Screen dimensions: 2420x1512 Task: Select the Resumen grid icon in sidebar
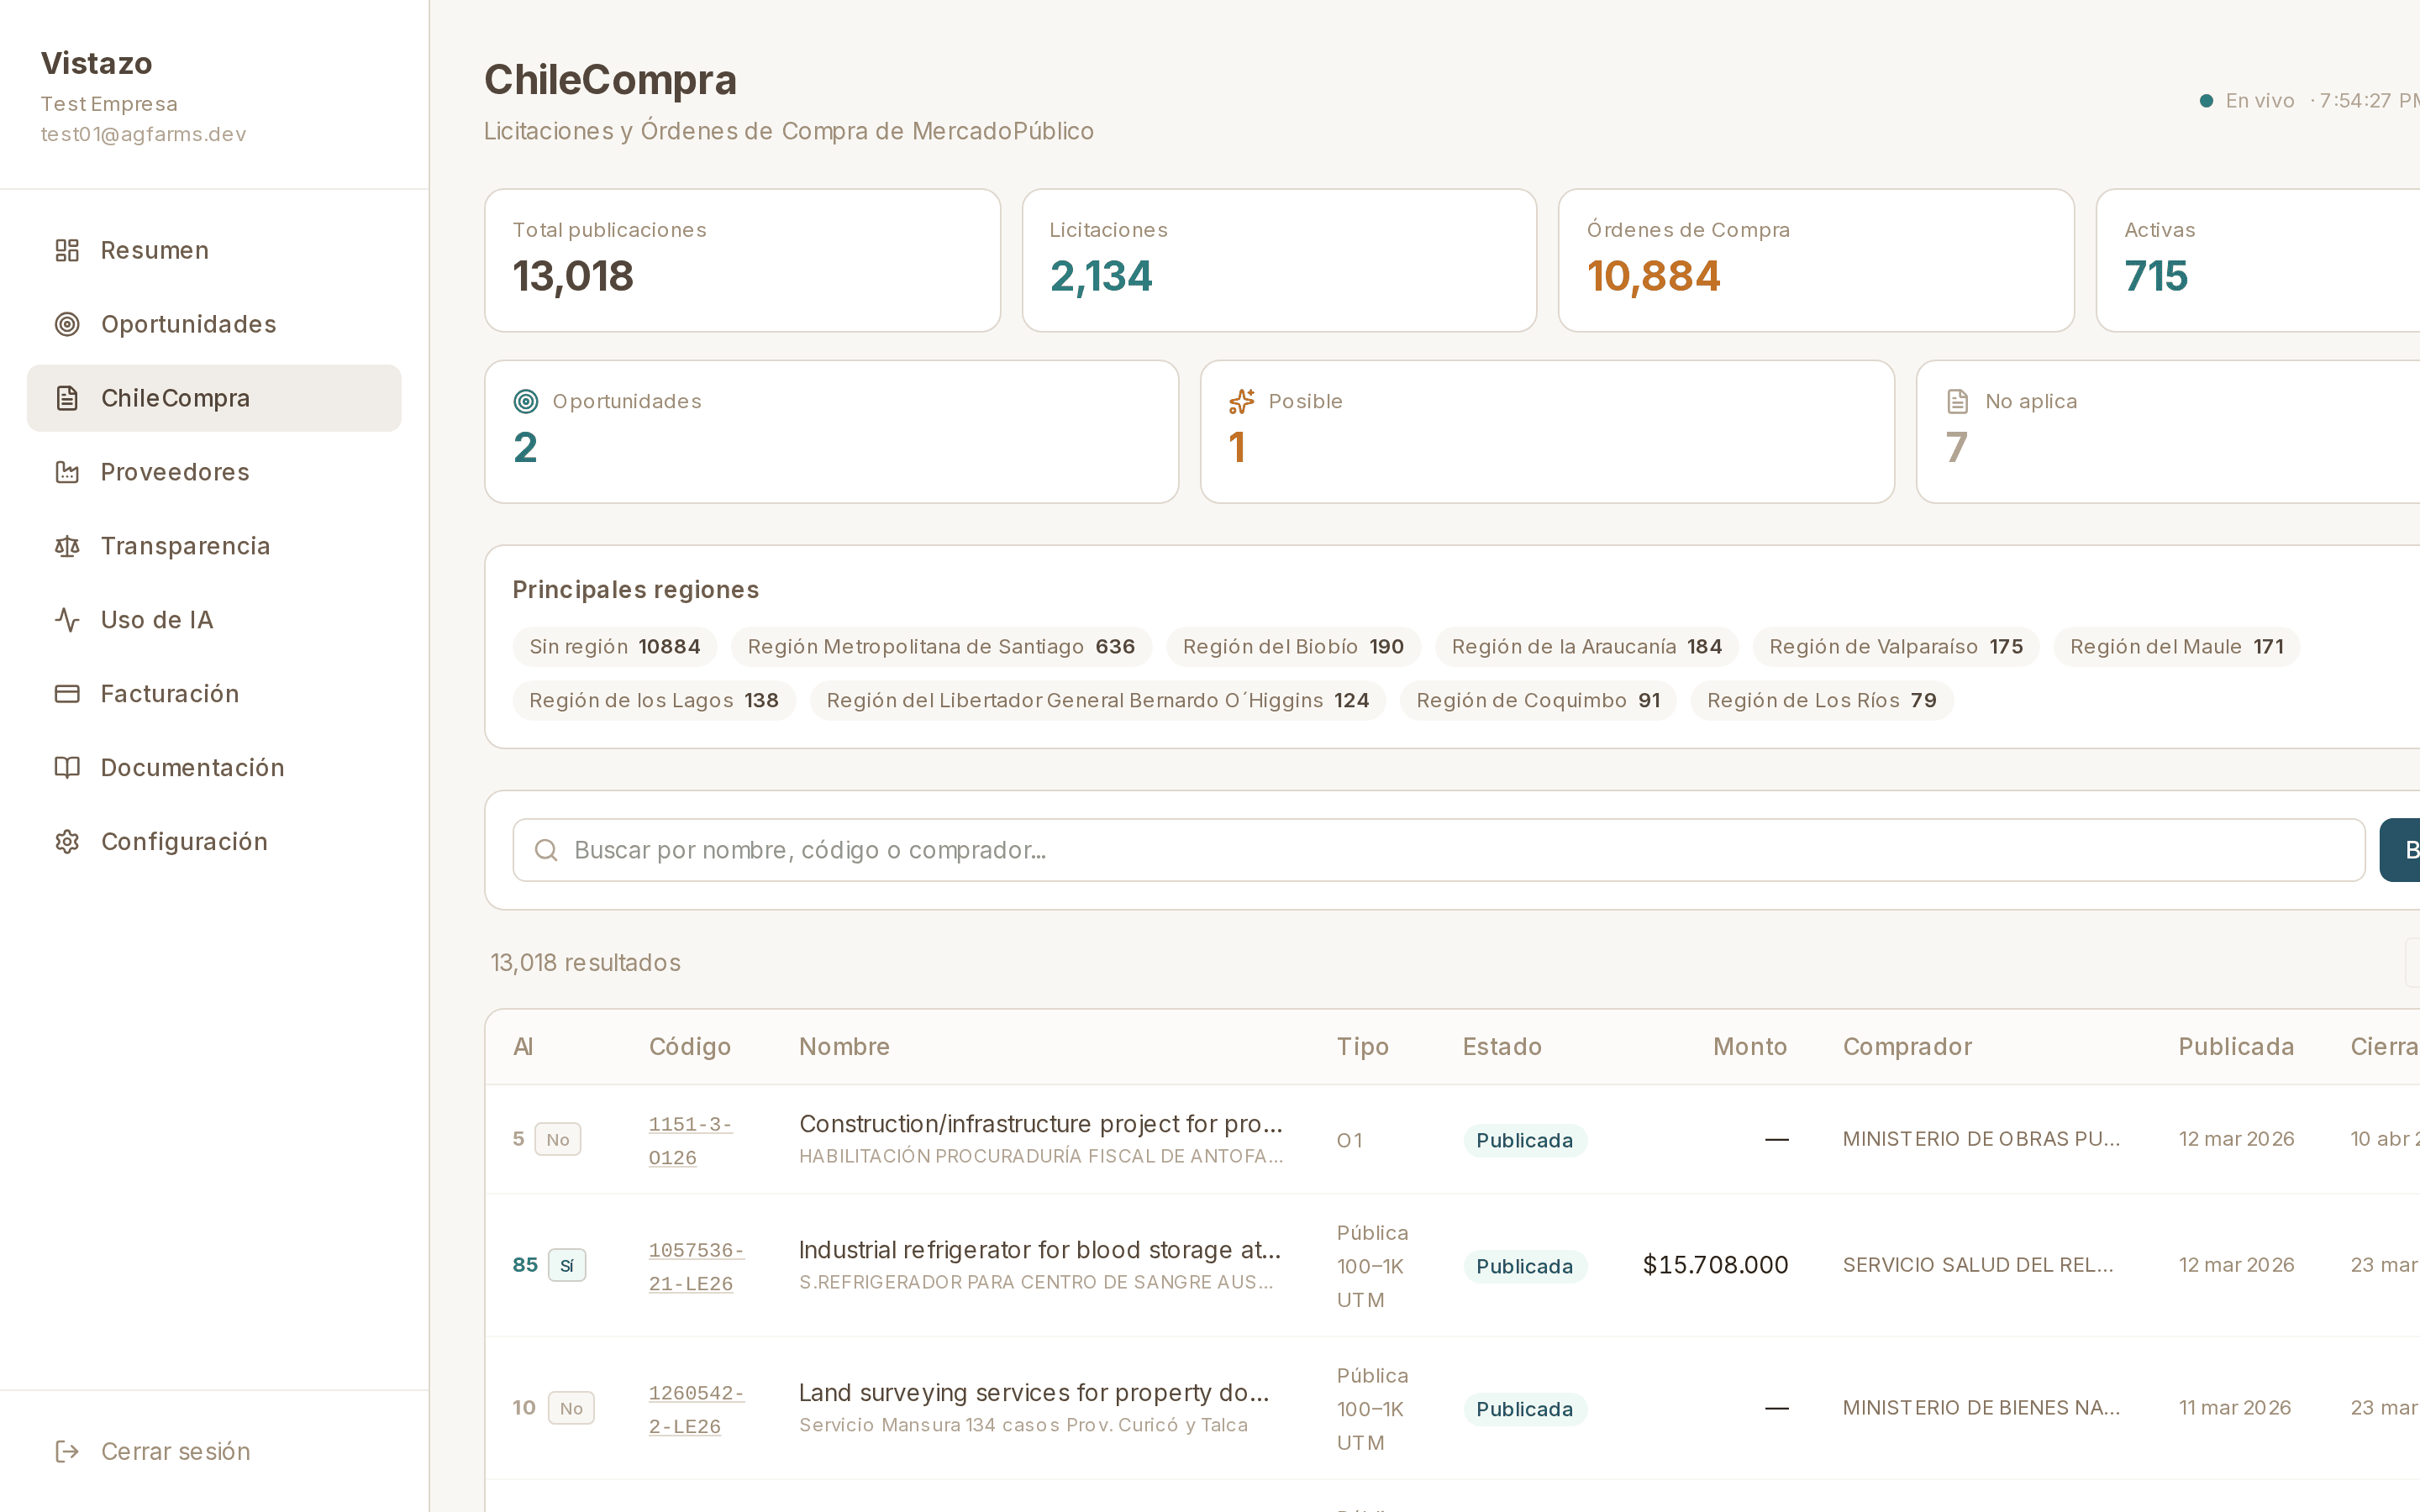point(66,250)
